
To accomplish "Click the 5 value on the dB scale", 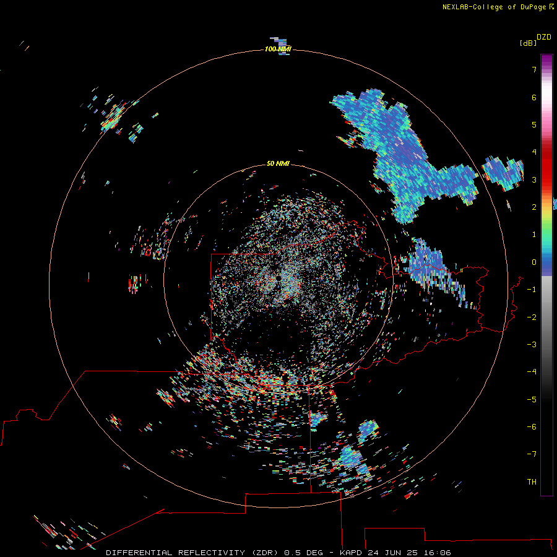I will [534, 124].
